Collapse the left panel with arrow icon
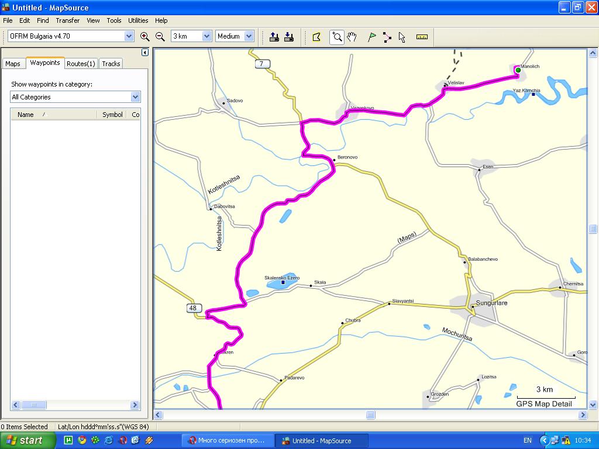This screenshot has width=599, height=449. (x=145, y=52)
